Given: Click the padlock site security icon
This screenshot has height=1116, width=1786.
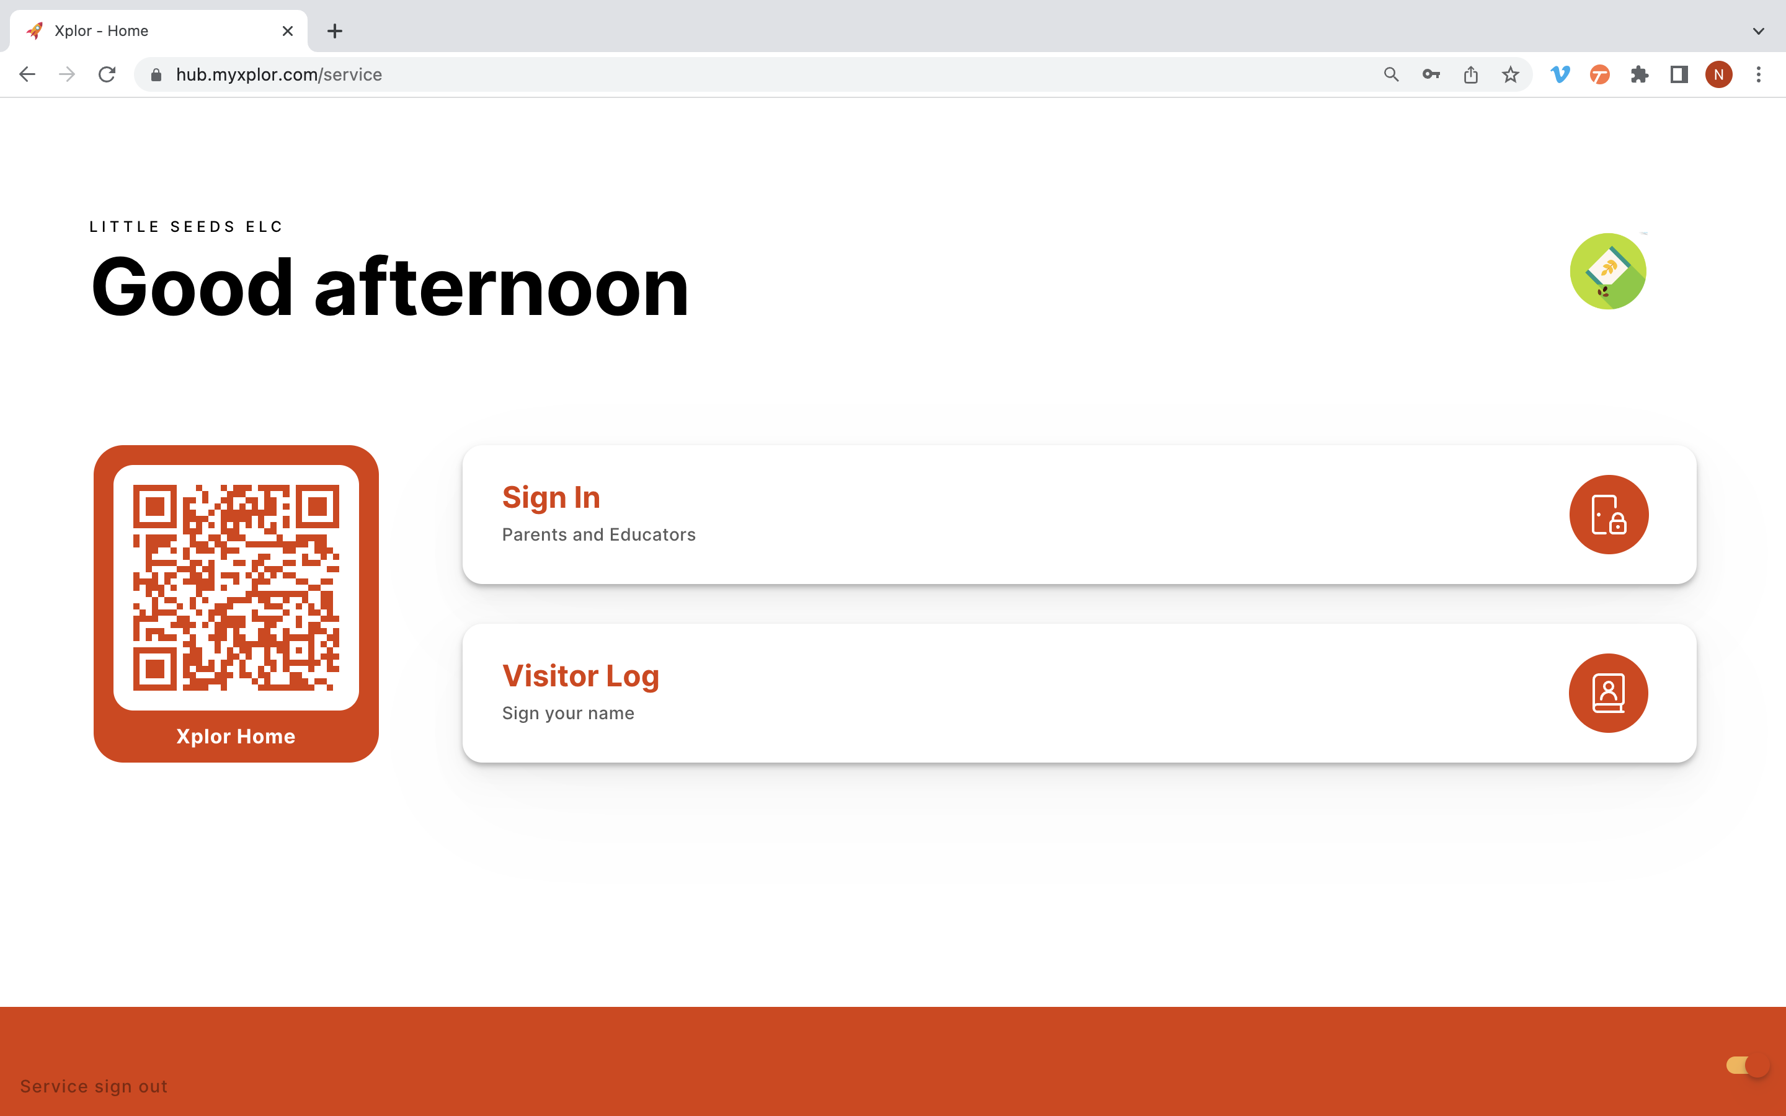Looking at the screenshot, I should coord(155,74).
